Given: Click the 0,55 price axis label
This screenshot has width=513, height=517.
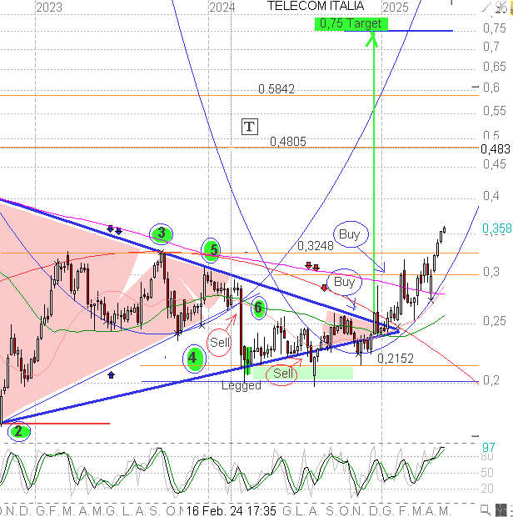Looking at the screenshot, I should click(x=494, y=111).
